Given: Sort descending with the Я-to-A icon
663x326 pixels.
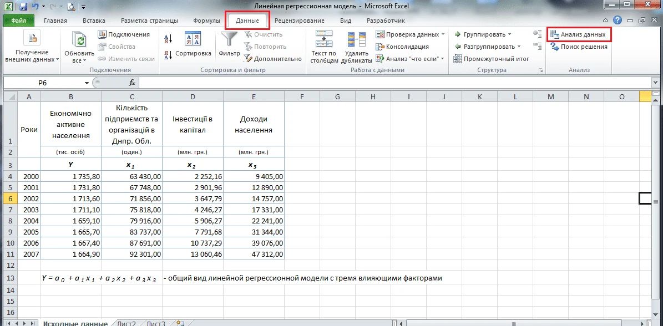Looking at the screenshot, I should coord(169,55).
